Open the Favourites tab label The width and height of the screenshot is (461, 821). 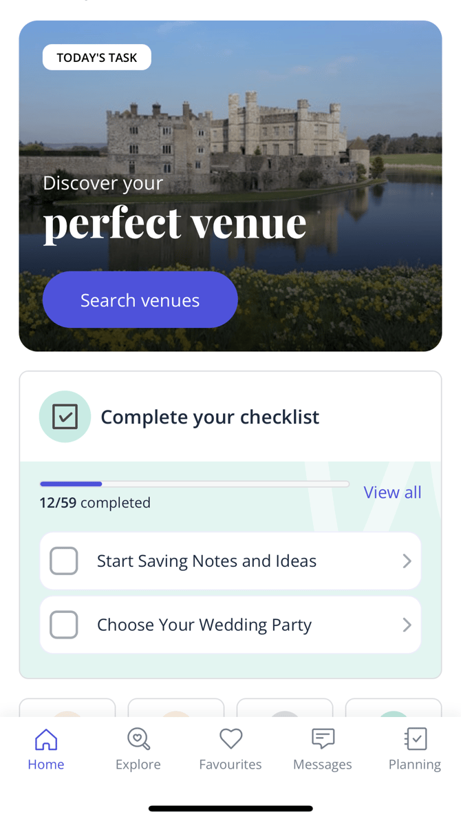tap(231, 765)
